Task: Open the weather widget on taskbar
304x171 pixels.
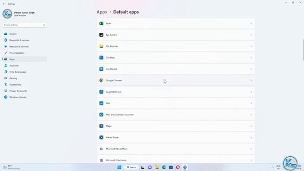Action: [11, 167]
